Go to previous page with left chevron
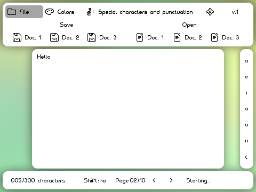The image size is (256, 192). [154, 180]
